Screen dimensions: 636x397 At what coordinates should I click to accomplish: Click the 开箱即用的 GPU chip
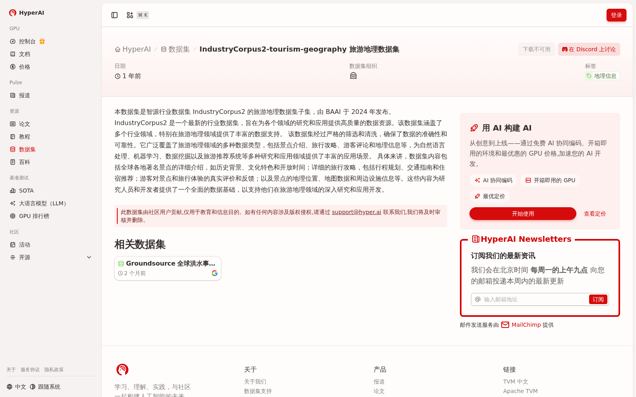(x=550, y=180)
